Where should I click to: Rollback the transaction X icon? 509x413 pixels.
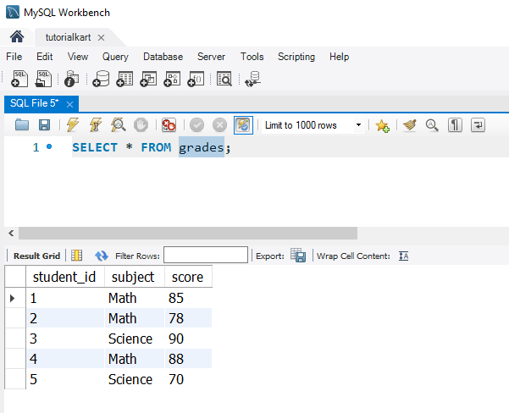tap(219, 125)
